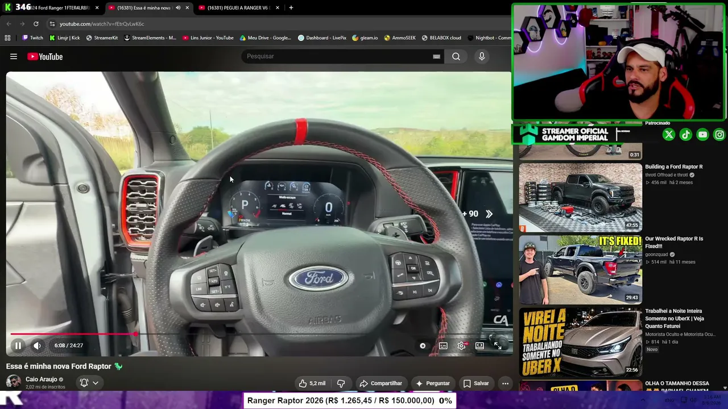This screenshot has width=728, height=409.
Task: Enter fullscreen mode
Action: (x=498, y=345)
